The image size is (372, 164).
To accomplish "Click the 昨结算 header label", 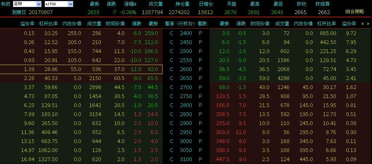I will pyautogui.click(x=323, y=4).
